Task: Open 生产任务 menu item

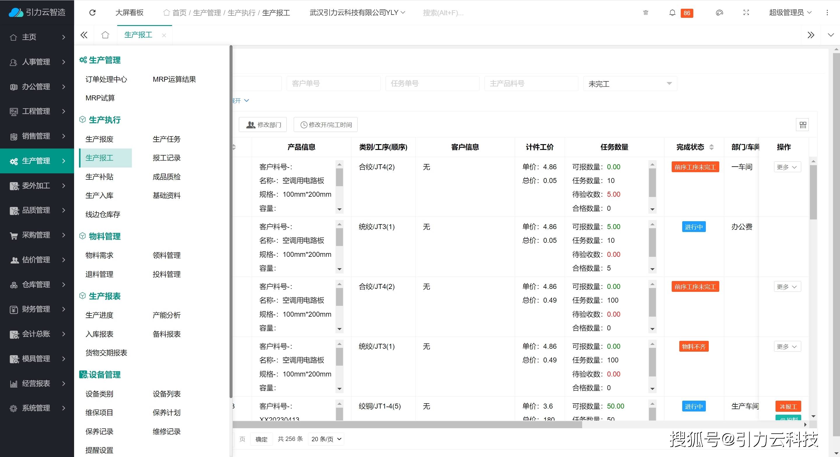Action: tap(167, 139)
